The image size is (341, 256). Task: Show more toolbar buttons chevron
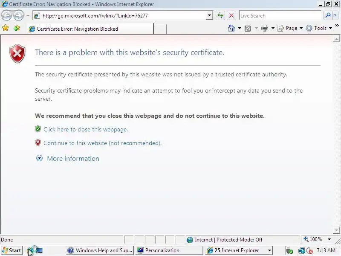click(x=337, y=26)
